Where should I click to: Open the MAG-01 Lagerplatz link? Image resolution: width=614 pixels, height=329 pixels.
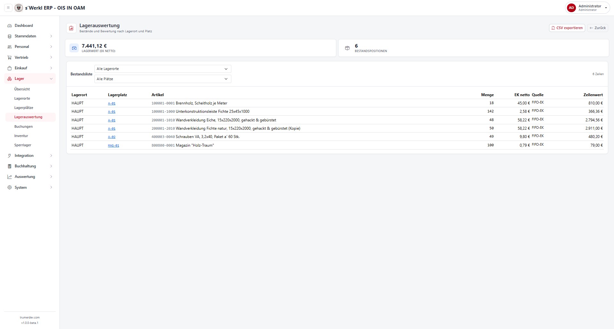click(x=114, y=146)
